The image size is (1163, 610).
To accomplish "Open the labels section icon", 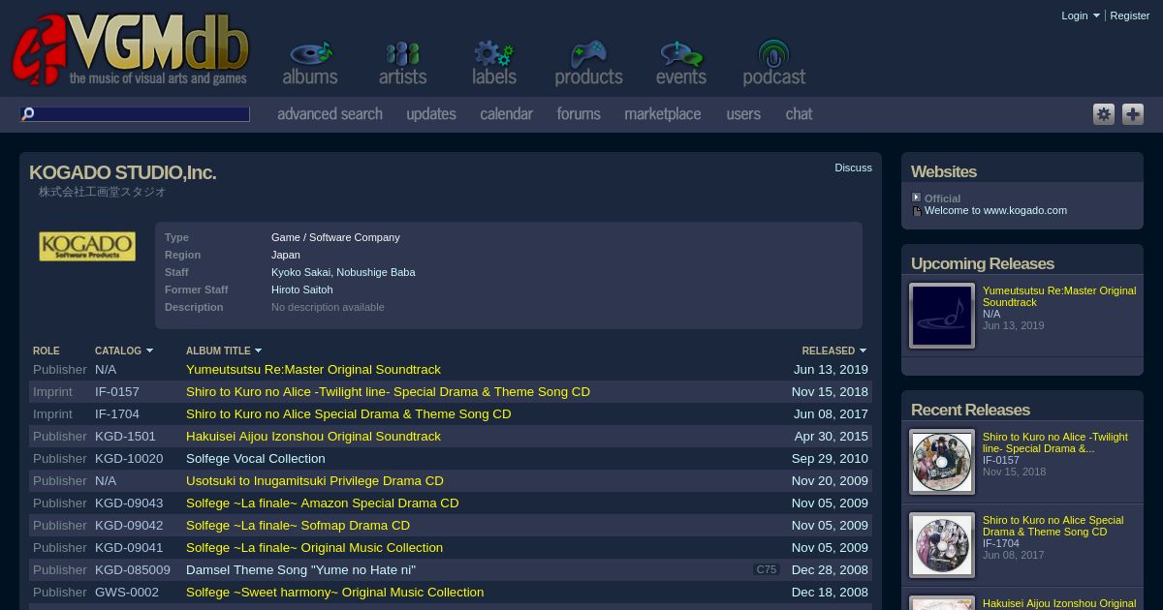I will coord(494,63).
